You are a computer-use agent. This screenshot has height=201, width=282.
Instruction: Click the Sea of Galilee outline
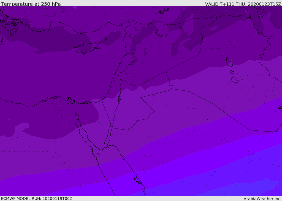point(121,79)
